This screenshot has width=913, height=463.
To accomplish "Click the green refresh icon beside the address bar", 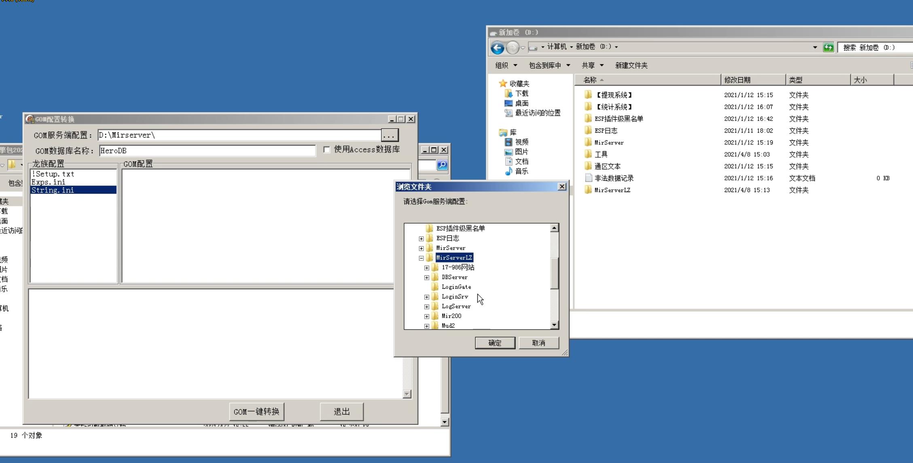I will (x=828, y=47).
